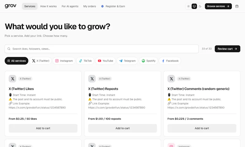
Task: Open Register & Earn link
Action: (113, 6)
